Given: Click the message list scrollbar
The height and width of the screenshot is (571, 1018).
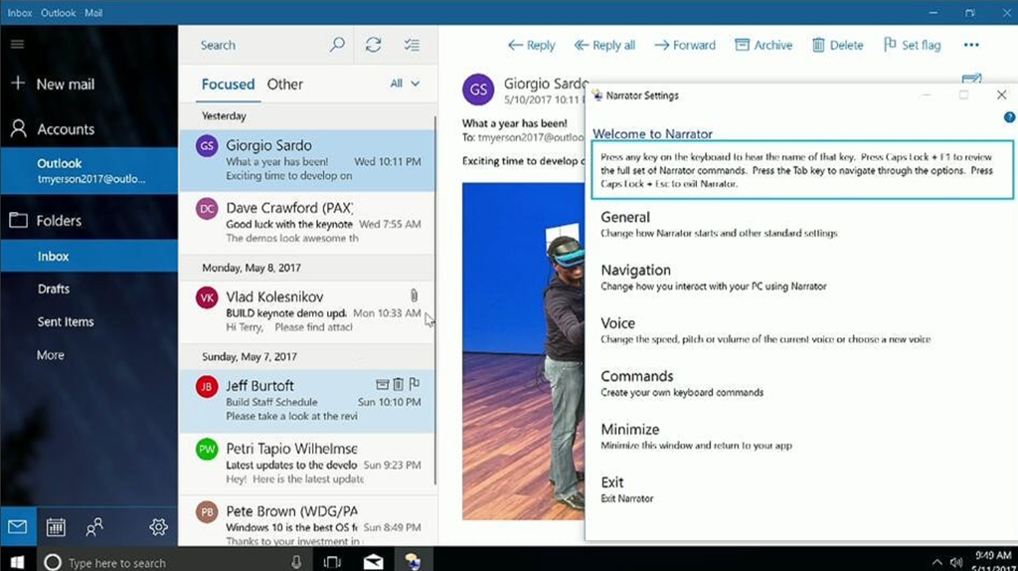Looking at the screenshot, I should tap(434, 298).
